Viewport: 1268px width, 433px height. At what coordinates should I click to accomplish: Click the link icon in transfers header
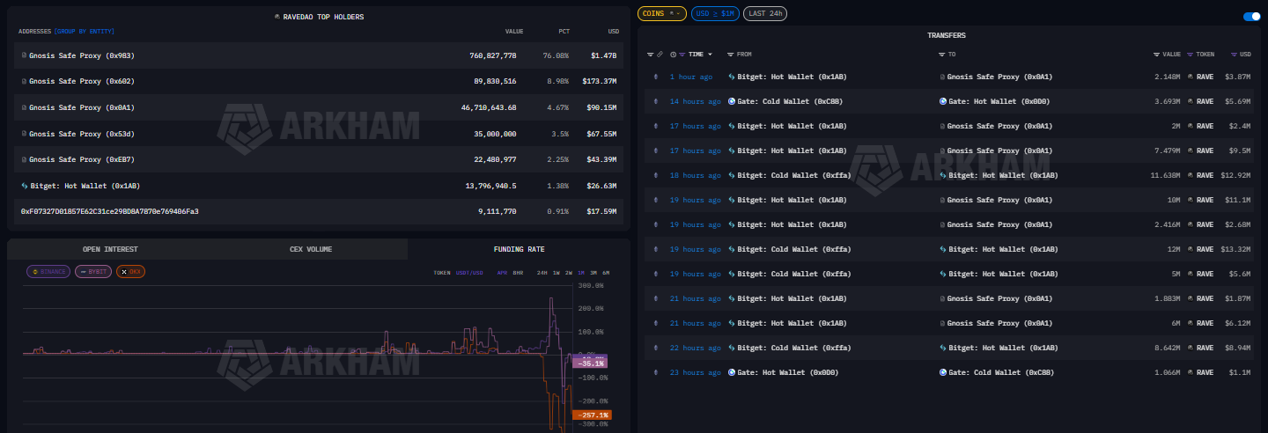point(660,54)
